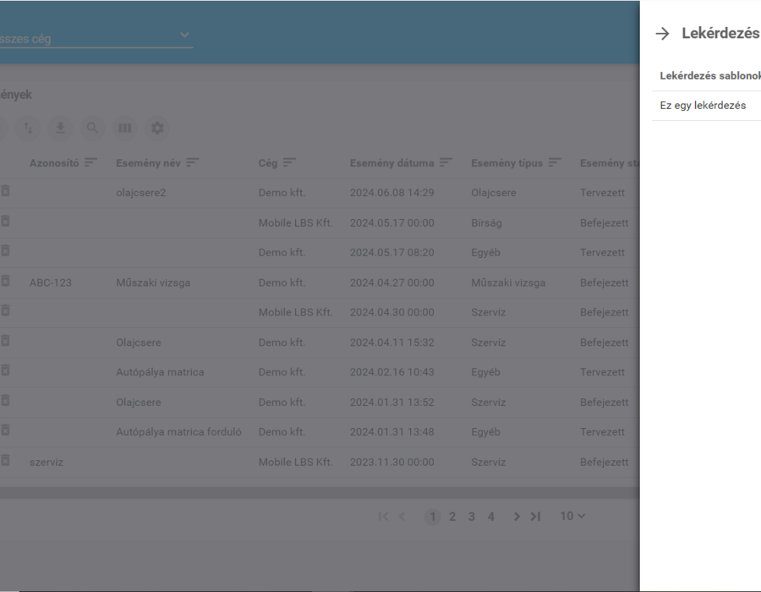Viewport: 761px width, 592px height.
Task: Click the 'Esemény név' column header label
Action: click(149, 163)
